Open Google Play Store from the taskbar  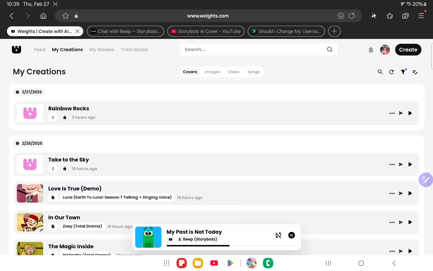pyautogui.click(x=230, y=263)
